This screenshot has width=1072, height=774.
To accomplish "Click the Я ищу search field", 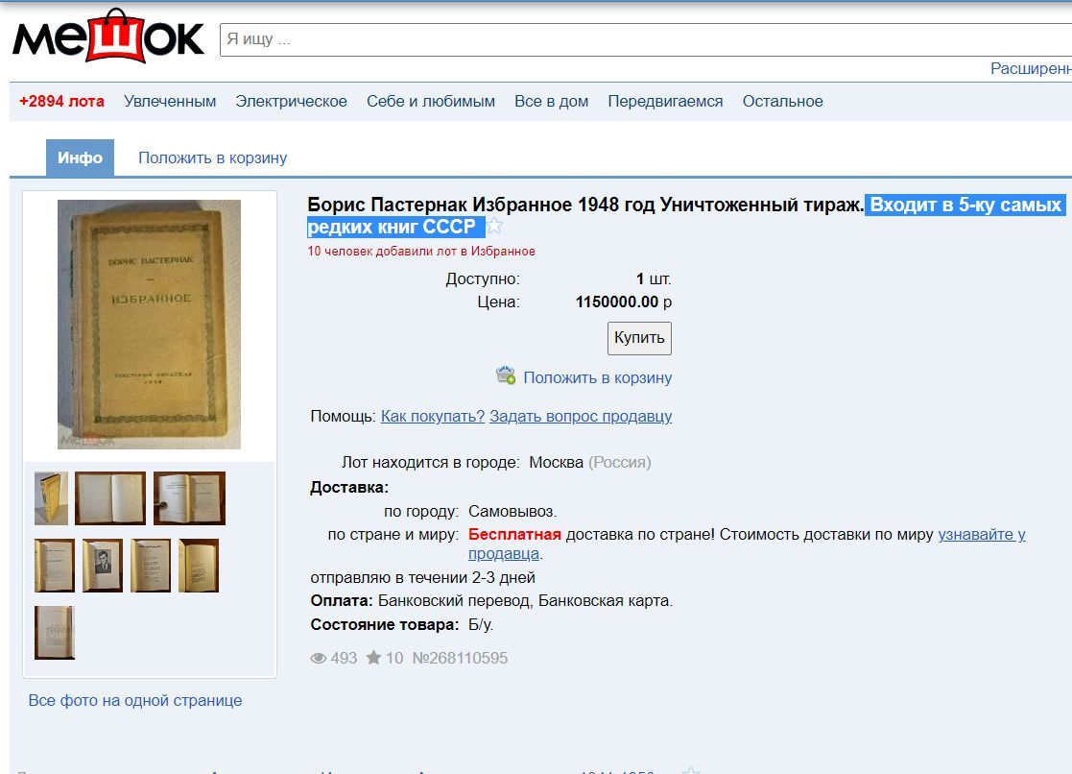I will [645, 39].
